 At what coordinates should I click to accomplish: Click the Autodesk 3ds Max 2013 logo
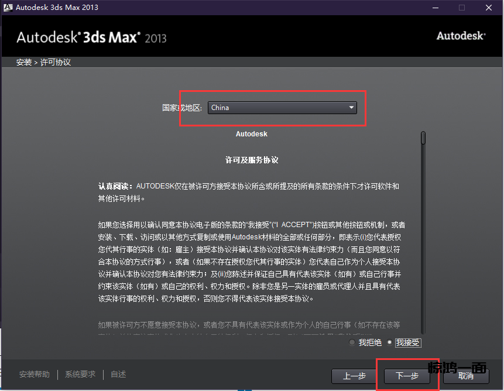click(91, 38)
